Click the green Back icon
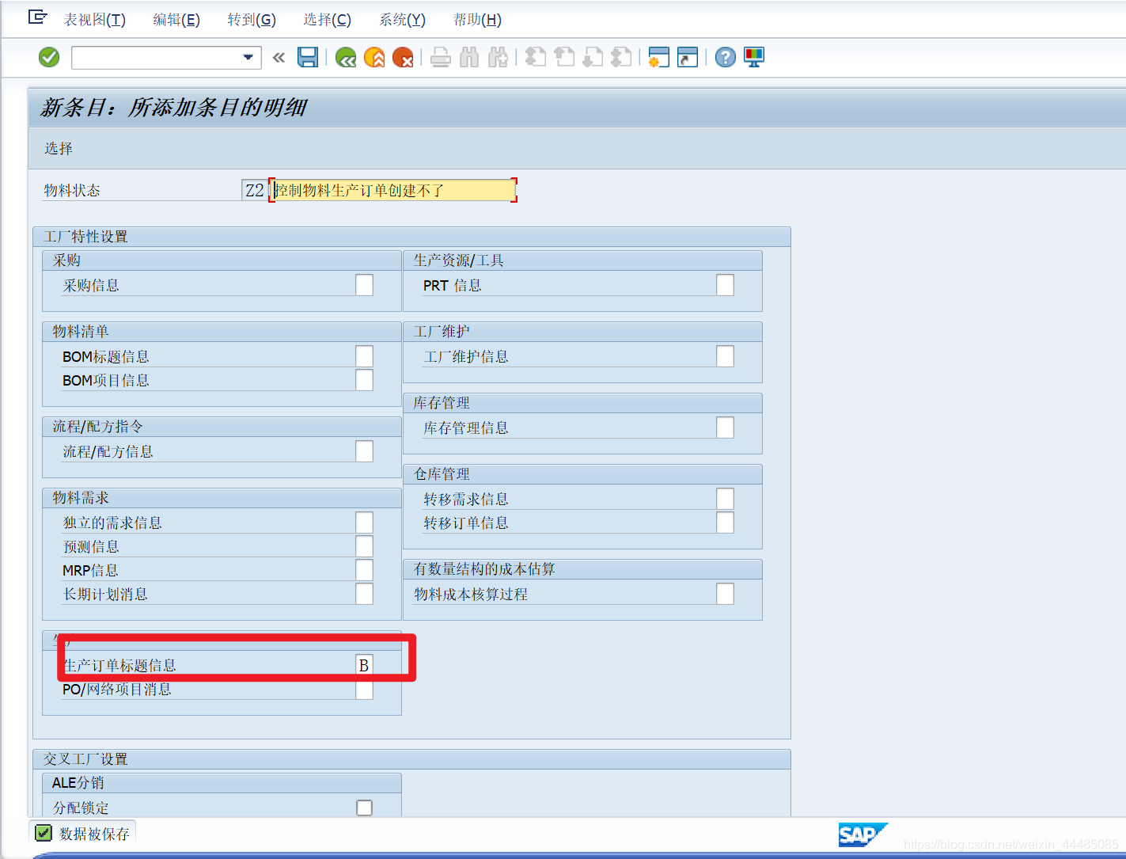The height and width of the screenshot is (859, 1126). click(346, 57)
